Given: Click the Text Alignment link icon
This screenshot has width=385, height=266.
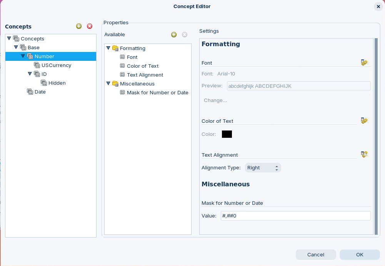Looking at the screenshot, I should point(364,154).
